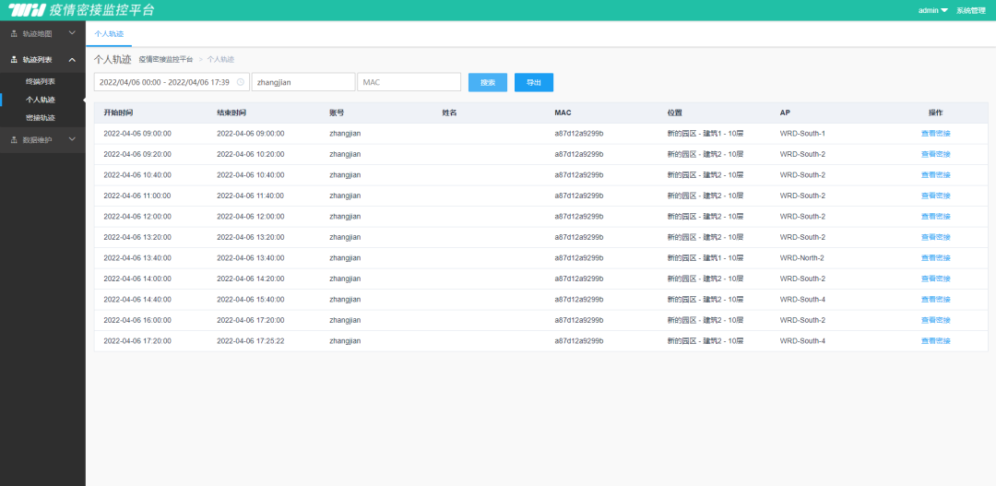Viewport: 996px width, 486px height.
Task: Select 密接轨迹 in the sidebar
Action: [40, 117]
